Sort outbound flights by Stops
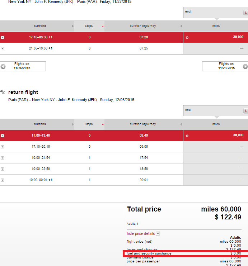Image resolution: width=248 pixels, height=266 pixels. point(89,26)
